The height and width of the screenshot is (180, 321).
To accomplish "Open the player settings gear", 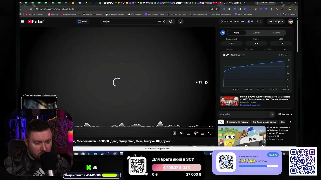I will point(196,133).
